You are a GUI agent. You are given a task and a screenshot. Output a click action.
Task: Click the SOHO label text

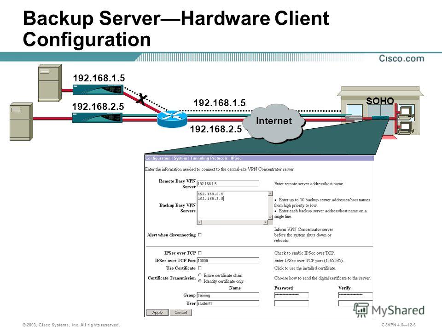pos(380,101)
